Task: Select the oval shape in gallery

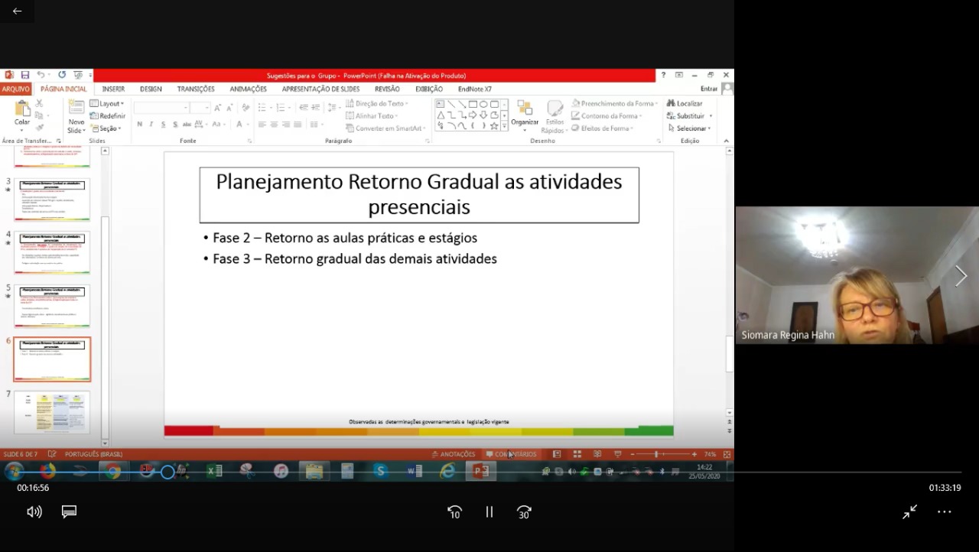Action: click(x=483, y=104)
